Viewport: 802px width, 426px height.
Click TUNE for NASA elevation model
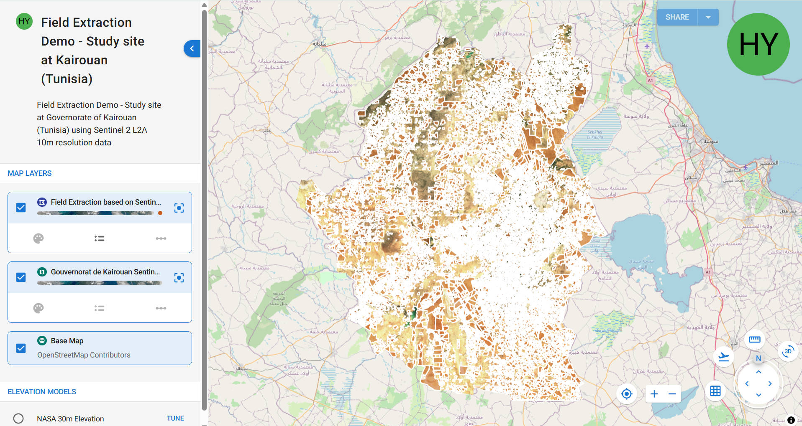coord(175,418)
